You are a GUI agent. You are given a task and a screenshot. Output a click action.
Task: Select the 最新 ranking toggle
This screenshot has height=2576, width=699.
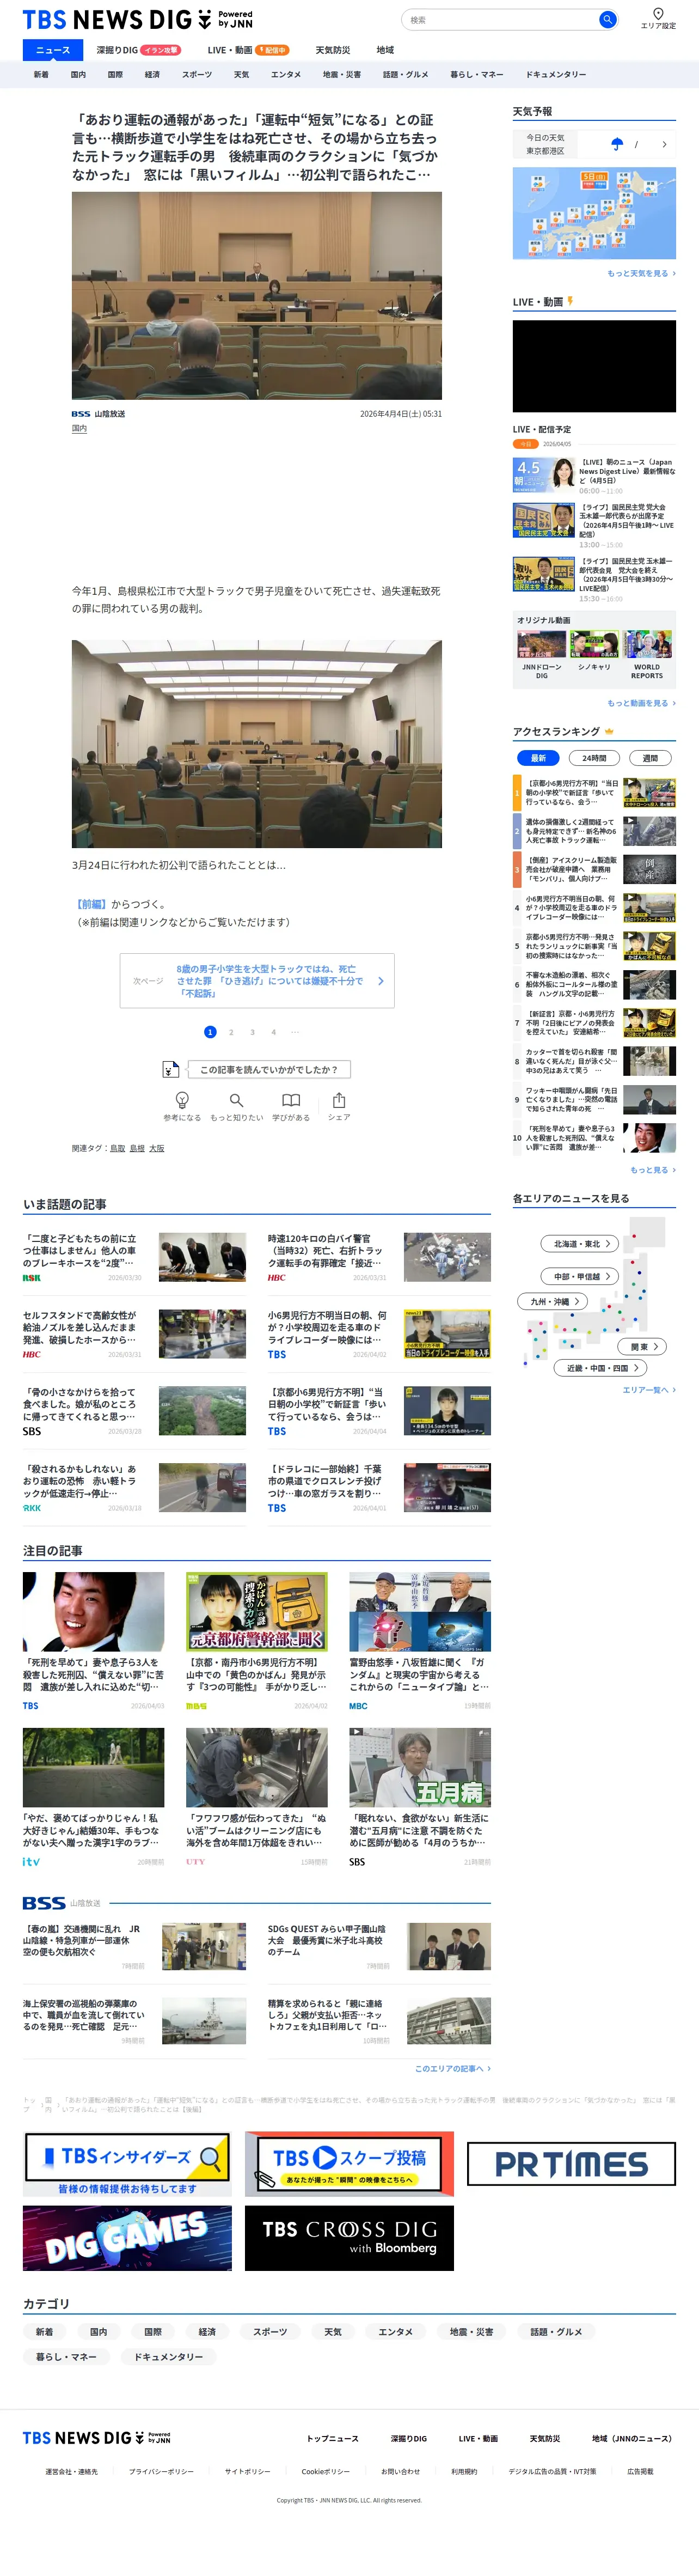point(538,758)
